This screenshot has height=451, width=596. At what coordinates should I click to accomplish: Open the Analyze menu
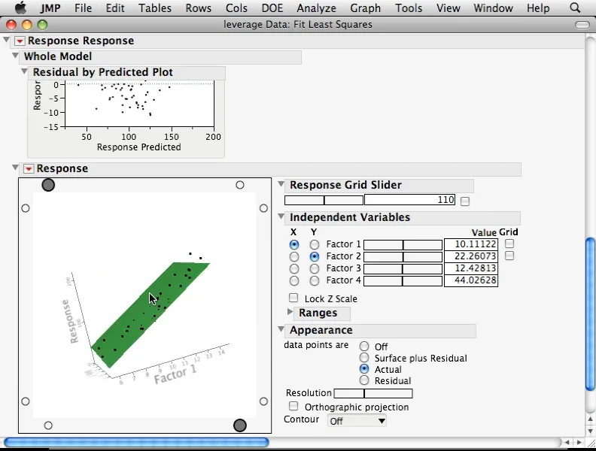(316, 8)
